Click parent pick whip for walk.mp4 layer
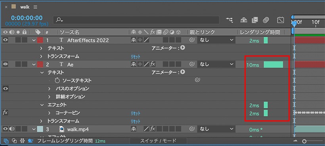This screenshot has width=325, height=146. pos(192,129)
